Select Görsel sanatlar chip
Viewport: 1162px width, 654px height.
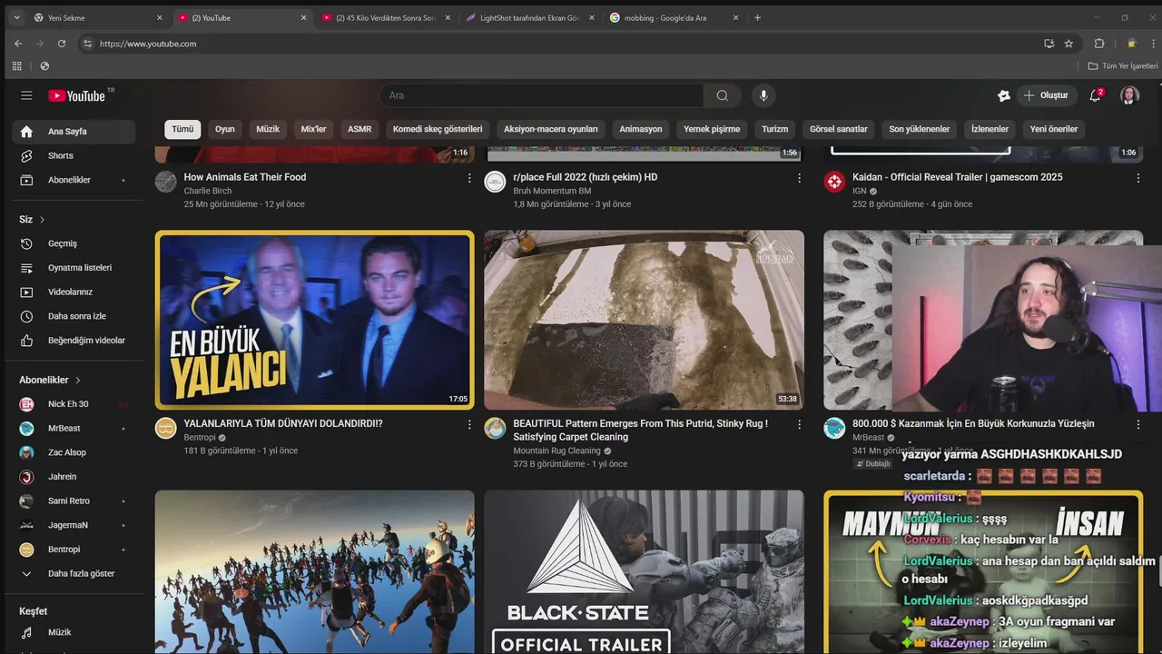[x=839, y=129]
